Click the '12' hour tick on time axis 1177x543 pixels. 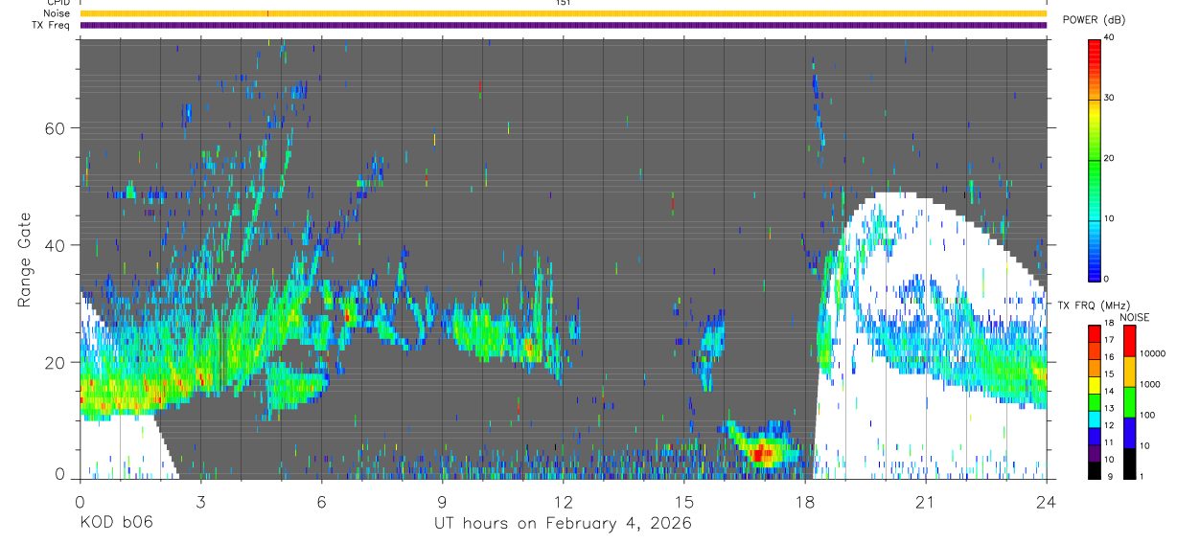click(x=564, y=501)
